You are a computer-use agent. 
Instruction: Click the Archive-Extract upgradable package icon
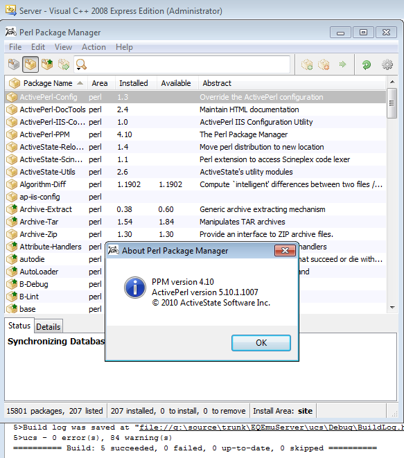click(x=12, y=209)
